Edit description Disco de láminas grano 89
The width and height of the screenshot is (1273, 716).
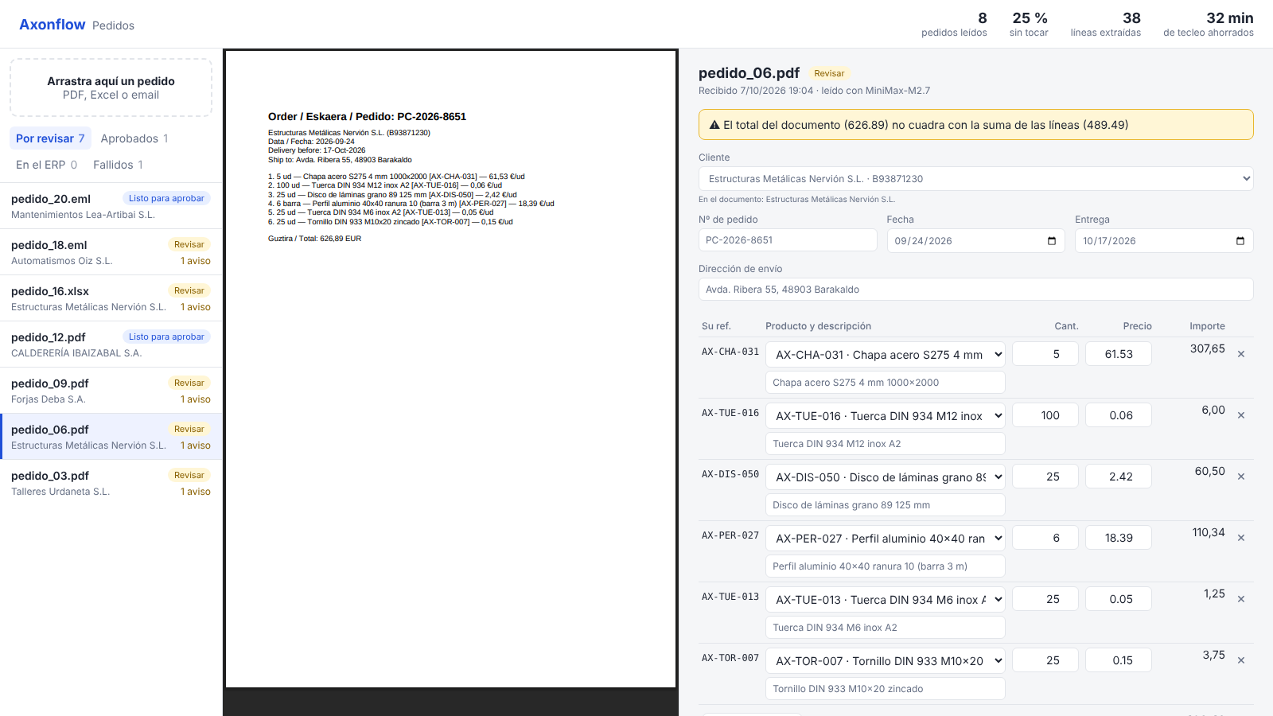pyautogui.click(x=886, y=505)
